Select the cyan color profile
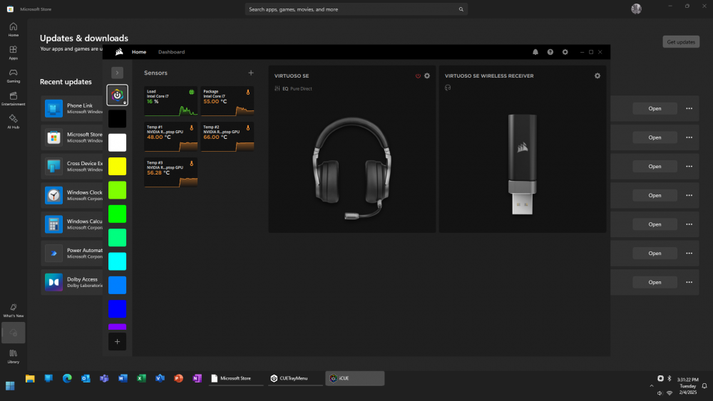 coord(118,261)
